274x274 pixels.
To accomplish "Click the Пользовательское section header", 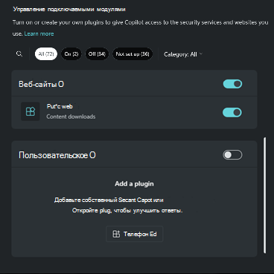I will pos(57,155).
